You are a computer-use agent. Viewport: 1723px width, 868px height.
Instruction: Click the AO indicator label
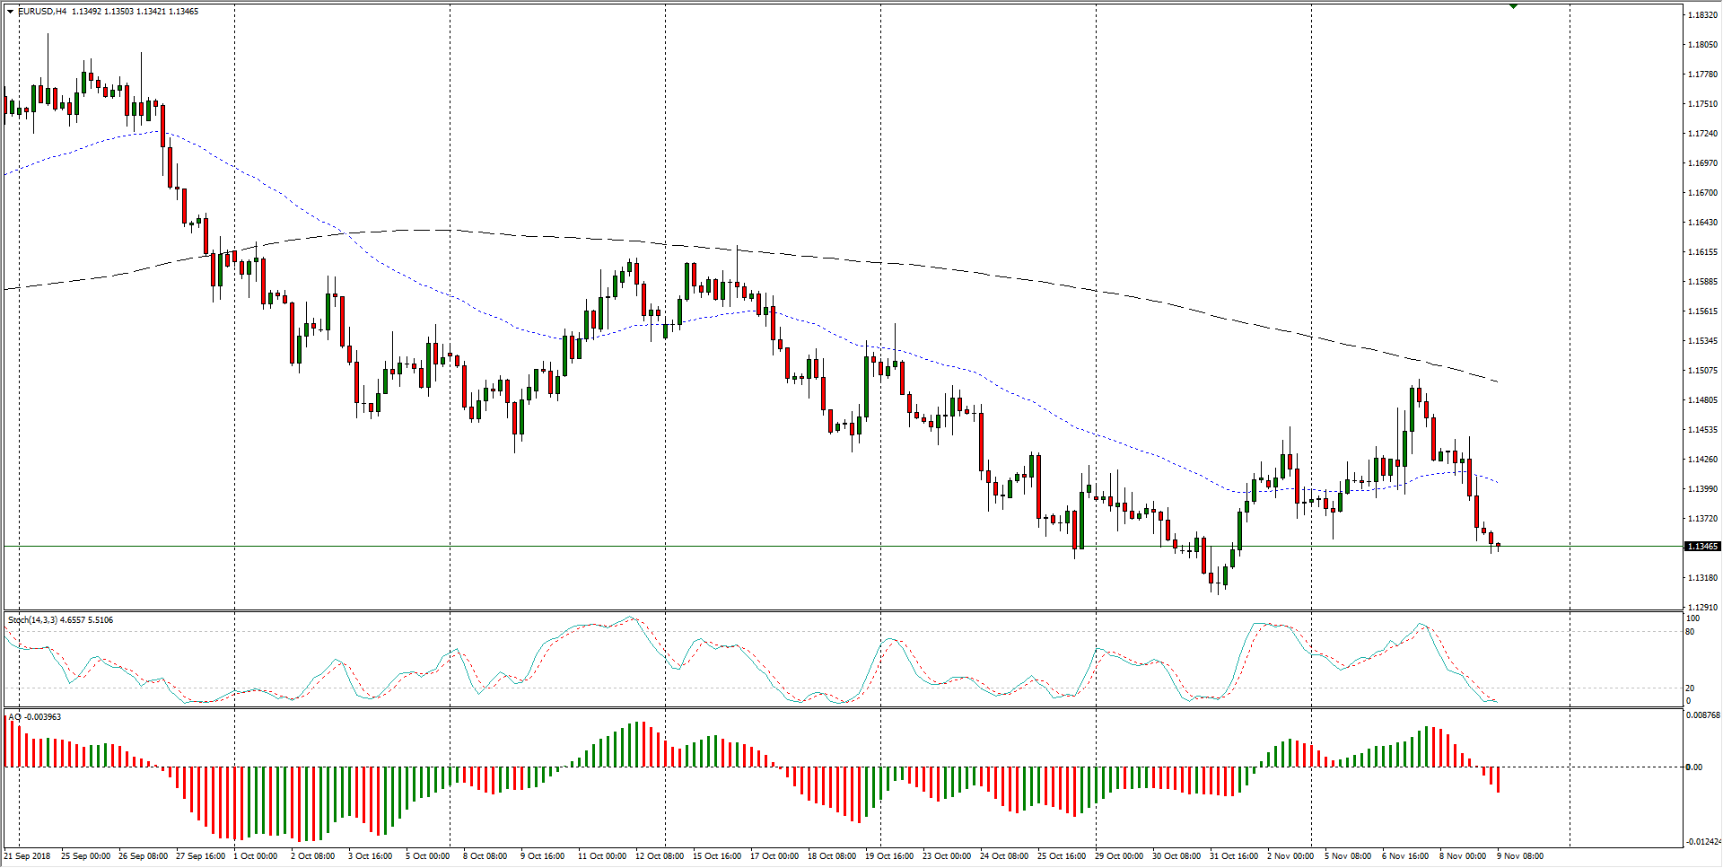click(x=13, y=717)
